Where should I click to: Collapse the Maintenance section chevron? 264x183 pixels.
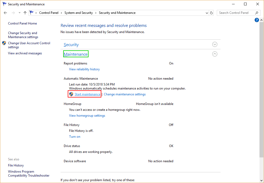[x=215, y=54]
